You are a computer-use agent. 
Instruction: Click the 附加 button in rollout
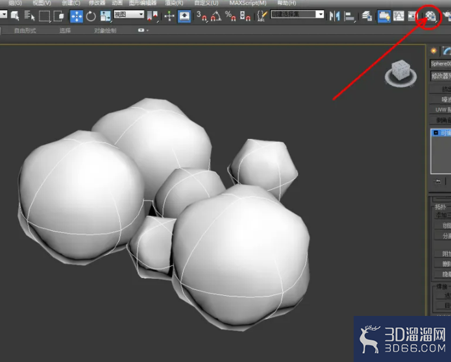tap(443, 254)
